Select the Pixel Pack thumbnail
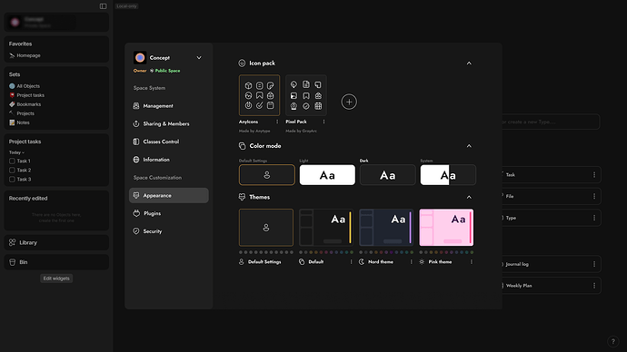 [306, 95]
